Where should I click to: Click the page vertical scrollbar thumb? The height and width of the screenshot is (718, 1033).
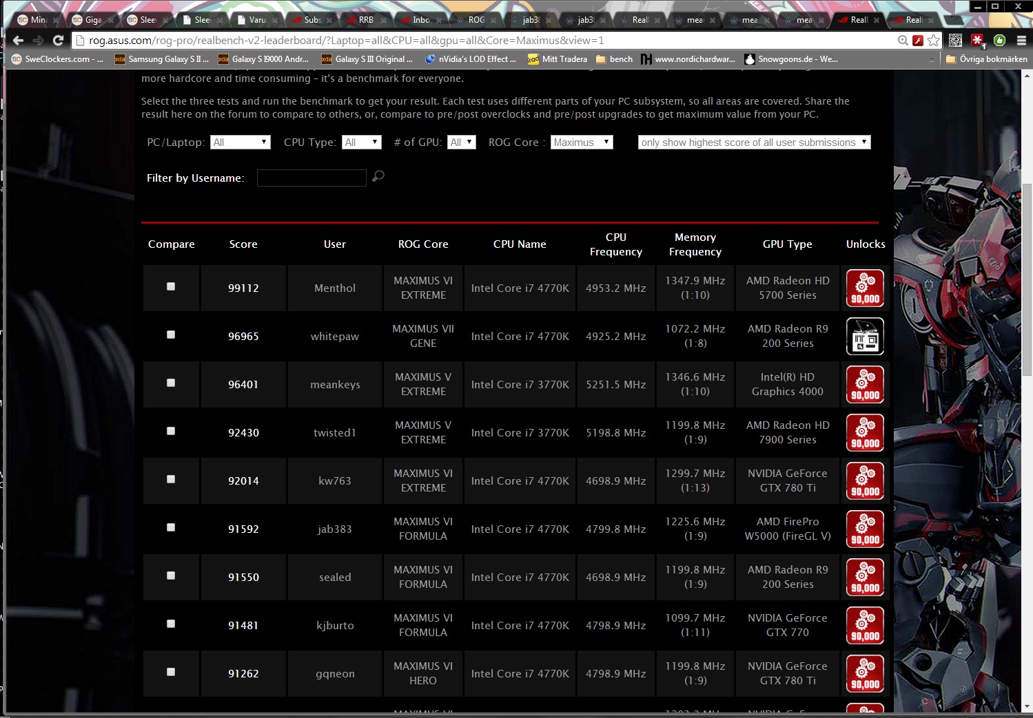(1027, 279)
